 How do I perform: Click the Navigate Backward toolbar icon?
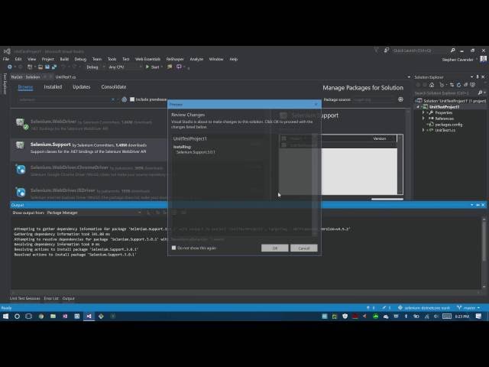point(10,67)
